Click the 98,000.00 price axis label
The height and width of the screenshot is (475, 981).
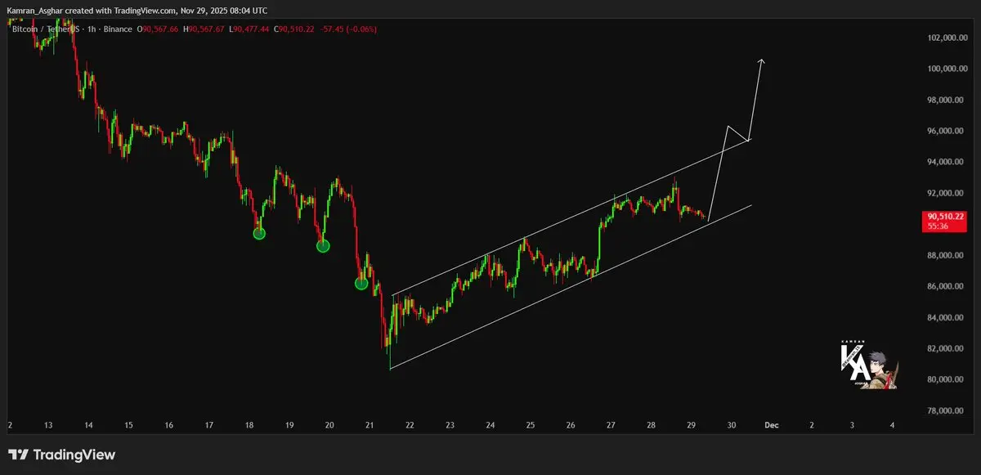[x=944, y=101]
